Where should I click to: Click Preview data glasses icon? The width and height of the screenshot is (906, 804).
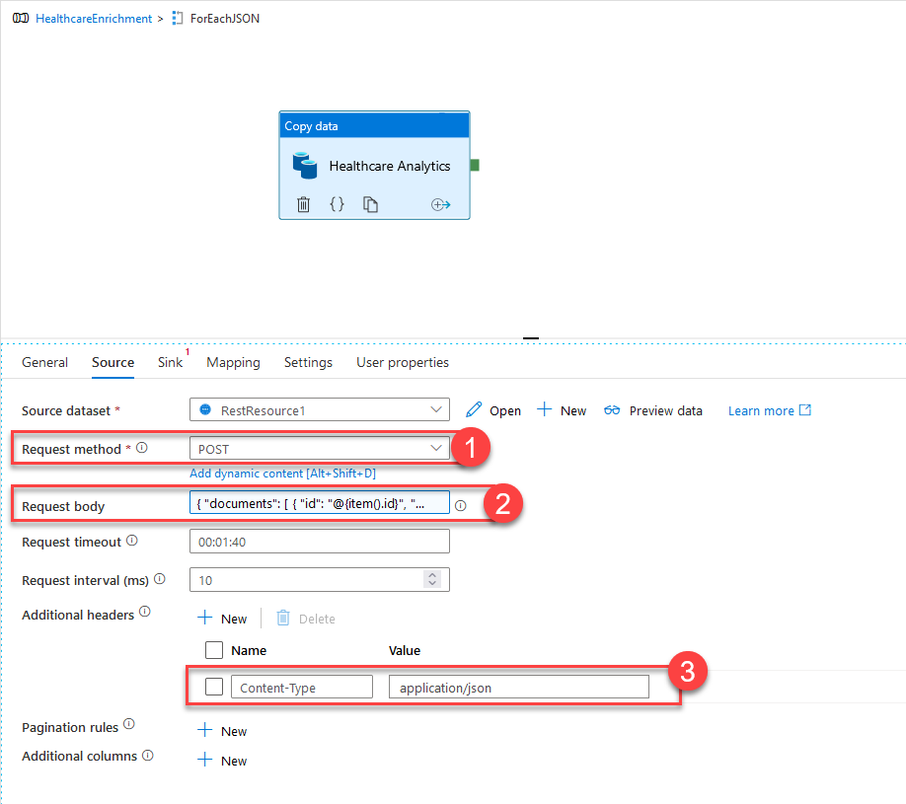click(x=613, y=410)
